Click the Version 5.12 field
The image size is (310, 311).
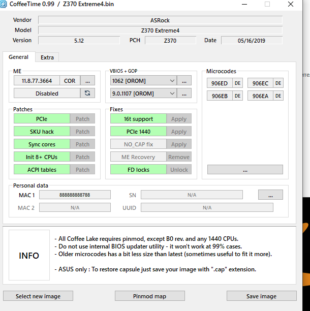click(x=79, y=41)
